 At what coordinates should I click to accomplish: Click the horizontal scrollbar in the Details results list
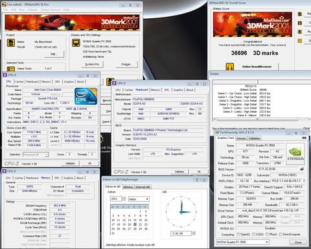pos(257,119)
